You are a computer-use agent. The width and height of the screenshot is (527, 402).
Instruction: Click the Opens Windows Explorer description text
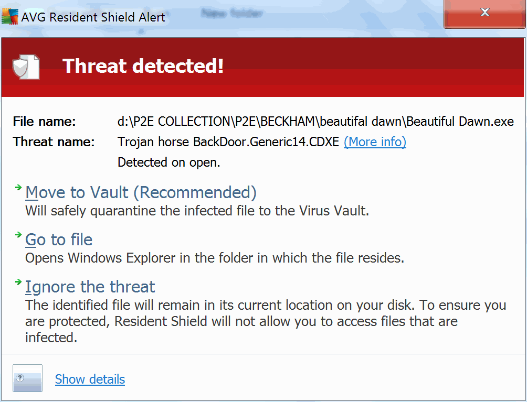(x=215, y=258)
